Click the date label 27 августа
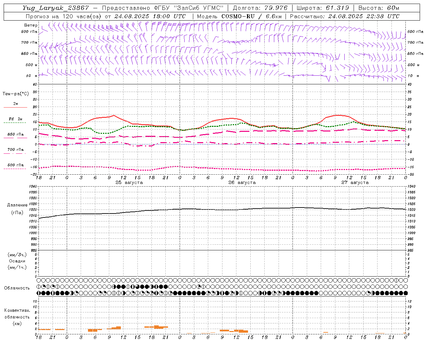 coord(355,183)
